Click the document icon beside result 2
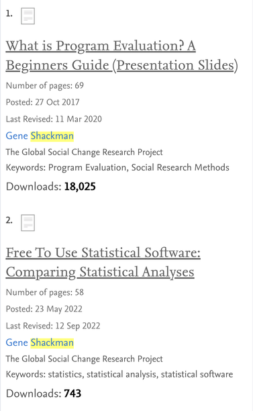Viewport: 253px width, 411px height. (x=28, y=223)
